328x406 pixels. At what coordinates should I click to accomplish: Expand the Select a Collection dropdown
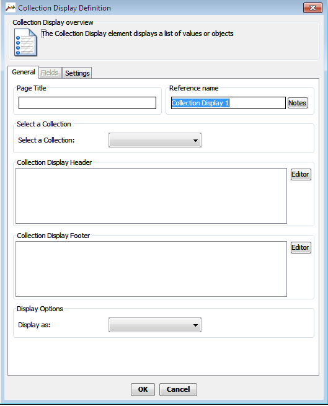154,140
